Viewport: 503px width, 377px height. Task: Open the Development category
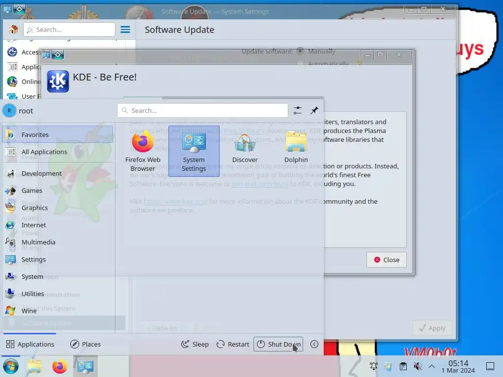pyautogui.click(x=58, y=173)
